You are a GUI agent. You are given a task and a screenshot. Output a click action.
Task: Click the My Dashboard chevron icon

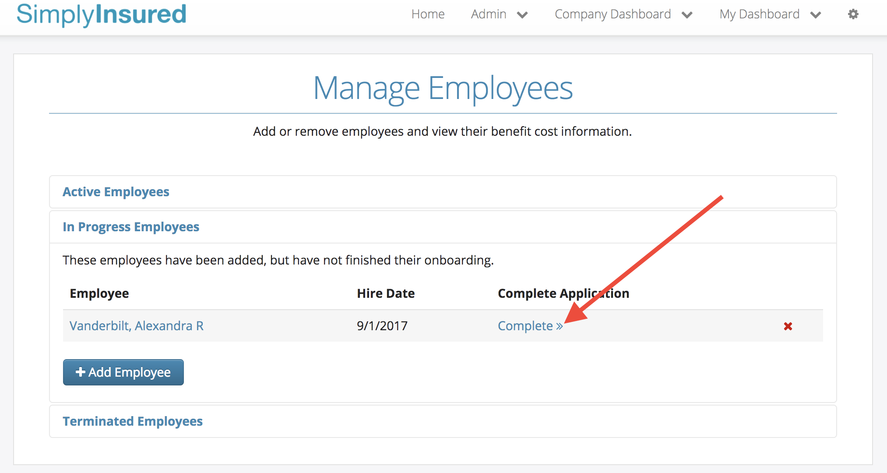click(x=816, y=14)
